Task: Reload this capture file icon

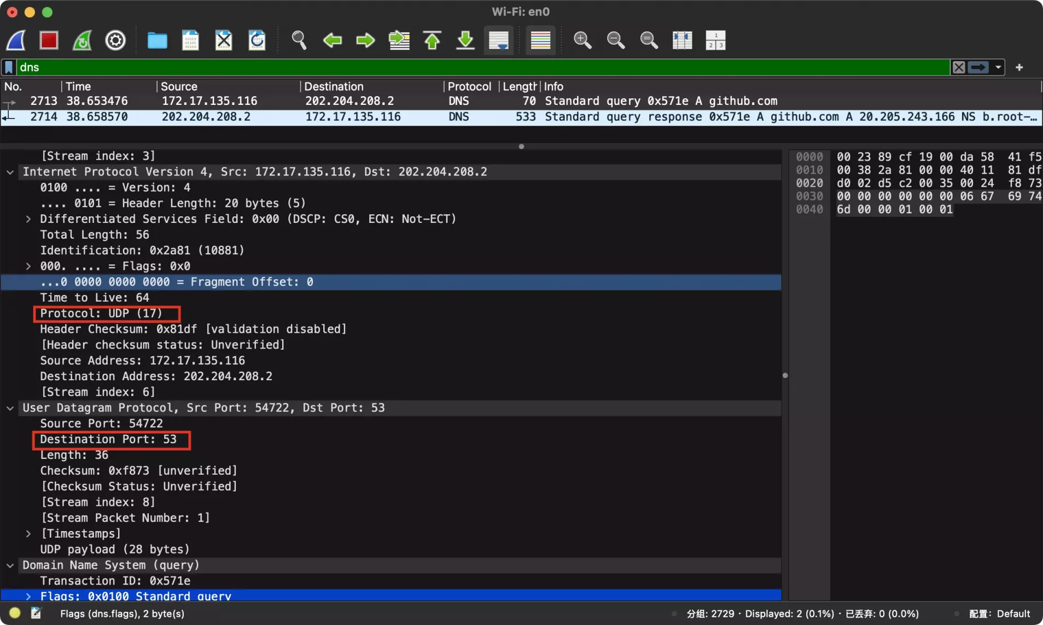Action: tap(257, 40)
